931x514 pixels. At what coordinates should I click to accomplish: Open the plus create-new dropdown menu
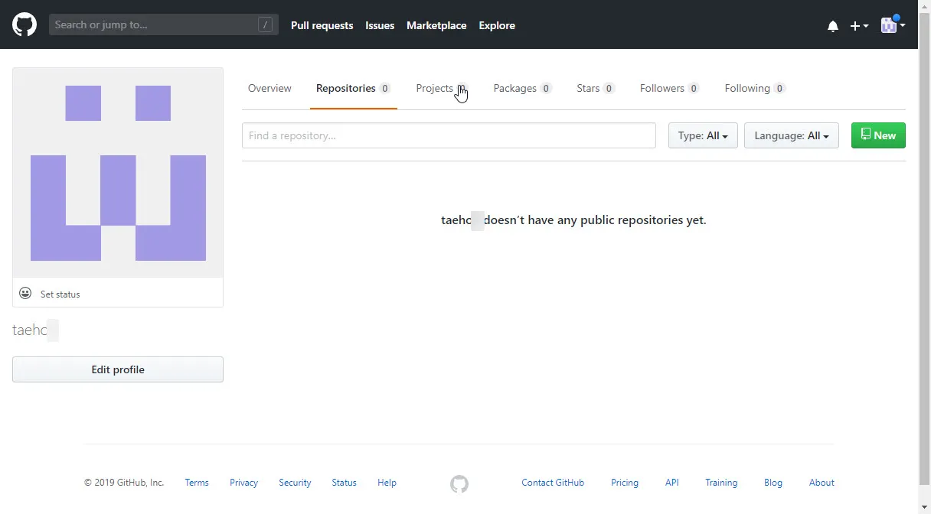click(x=859, y=26)
